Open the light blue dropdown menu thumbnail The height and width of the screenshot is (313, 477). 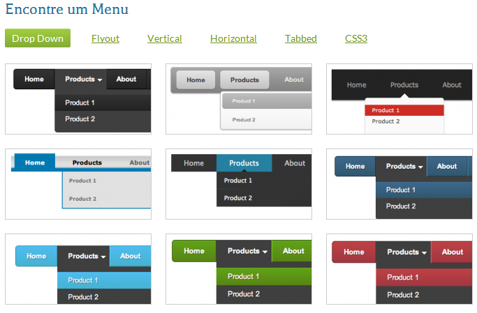(78, 269)
